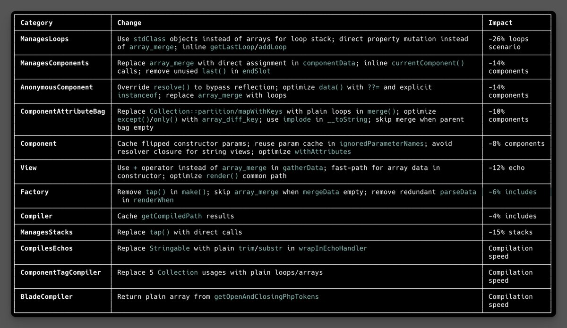Screen dimensions: 567x328
Task: Click the '-6% includes' impact cell
Action: pos(513,192)
